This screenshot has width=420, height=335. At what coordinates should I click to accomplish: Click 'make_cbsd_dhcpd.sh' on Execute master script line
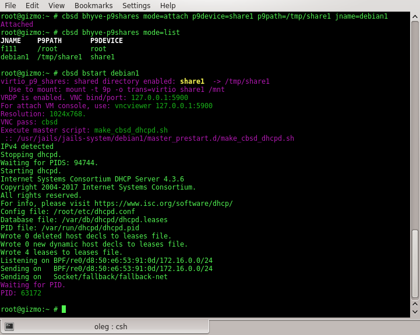point(131,130)
